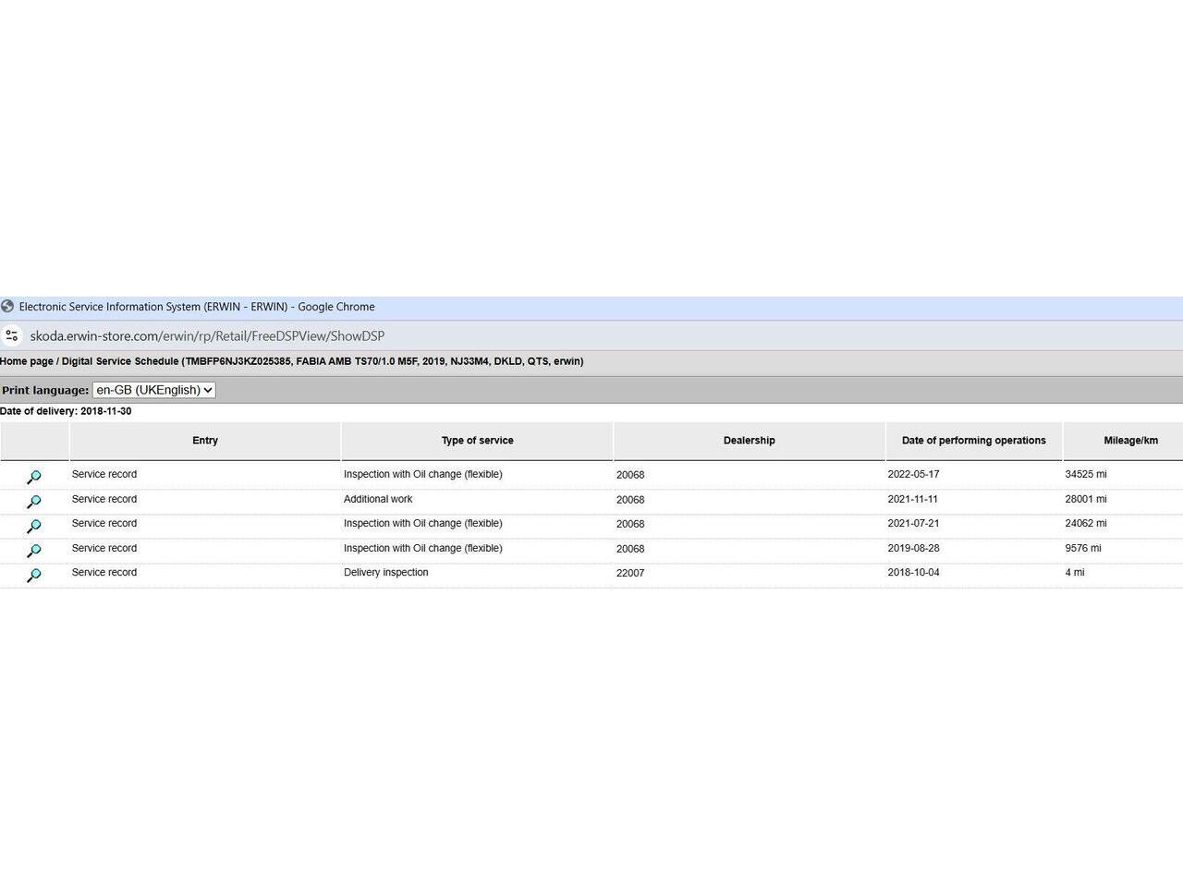1183x887 pixels.
Task: Open the Print language dropdown
Action: click(x=153, y=390)
